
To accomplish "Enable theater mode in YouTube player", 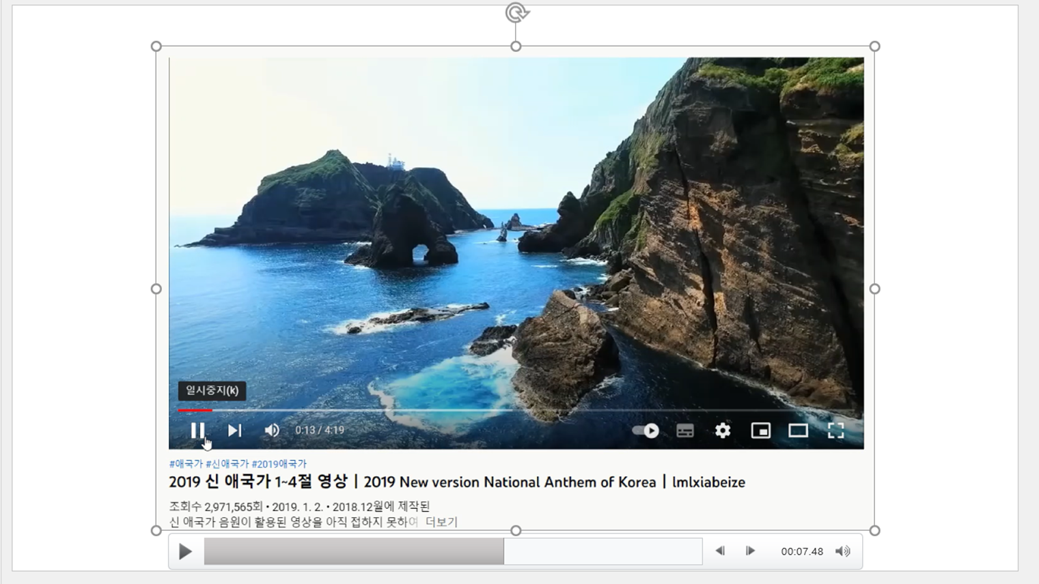I will pyautogui.click(x=798, y=430).
